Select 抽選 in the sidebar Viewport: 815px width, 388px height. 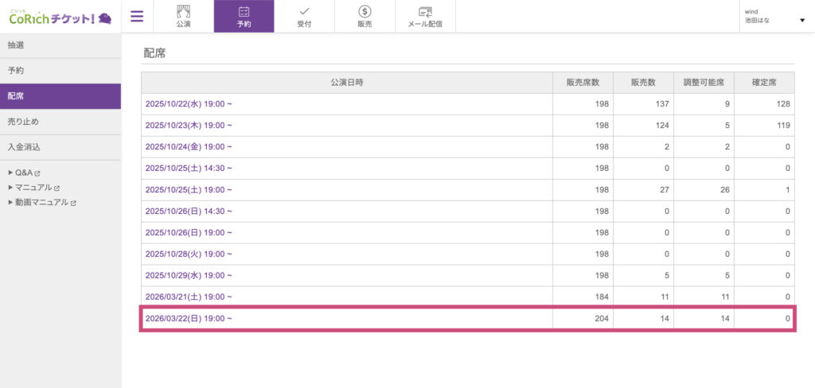(16, 45)
